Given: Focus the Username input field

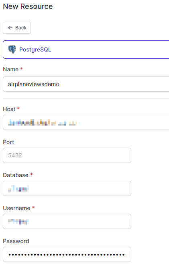Looking at the screenshot, I should 67,221.
